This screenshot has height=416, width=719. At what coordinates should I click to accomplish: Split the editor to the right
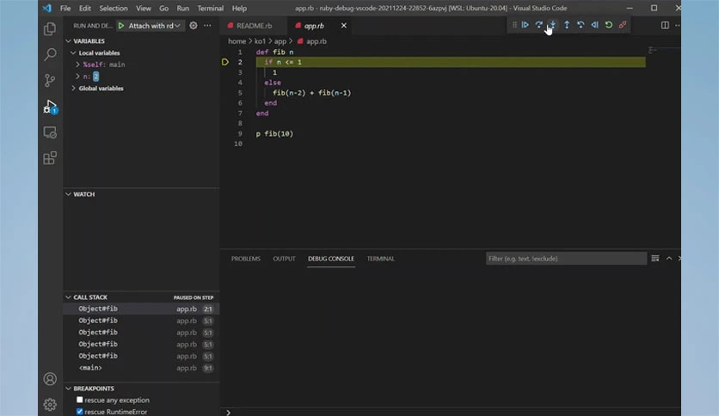[665, 25]
